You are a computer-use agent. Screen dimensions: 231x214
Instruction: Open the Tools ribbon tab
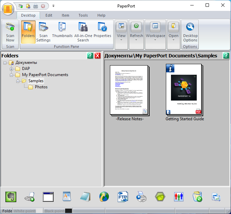(x=83, y=15)
